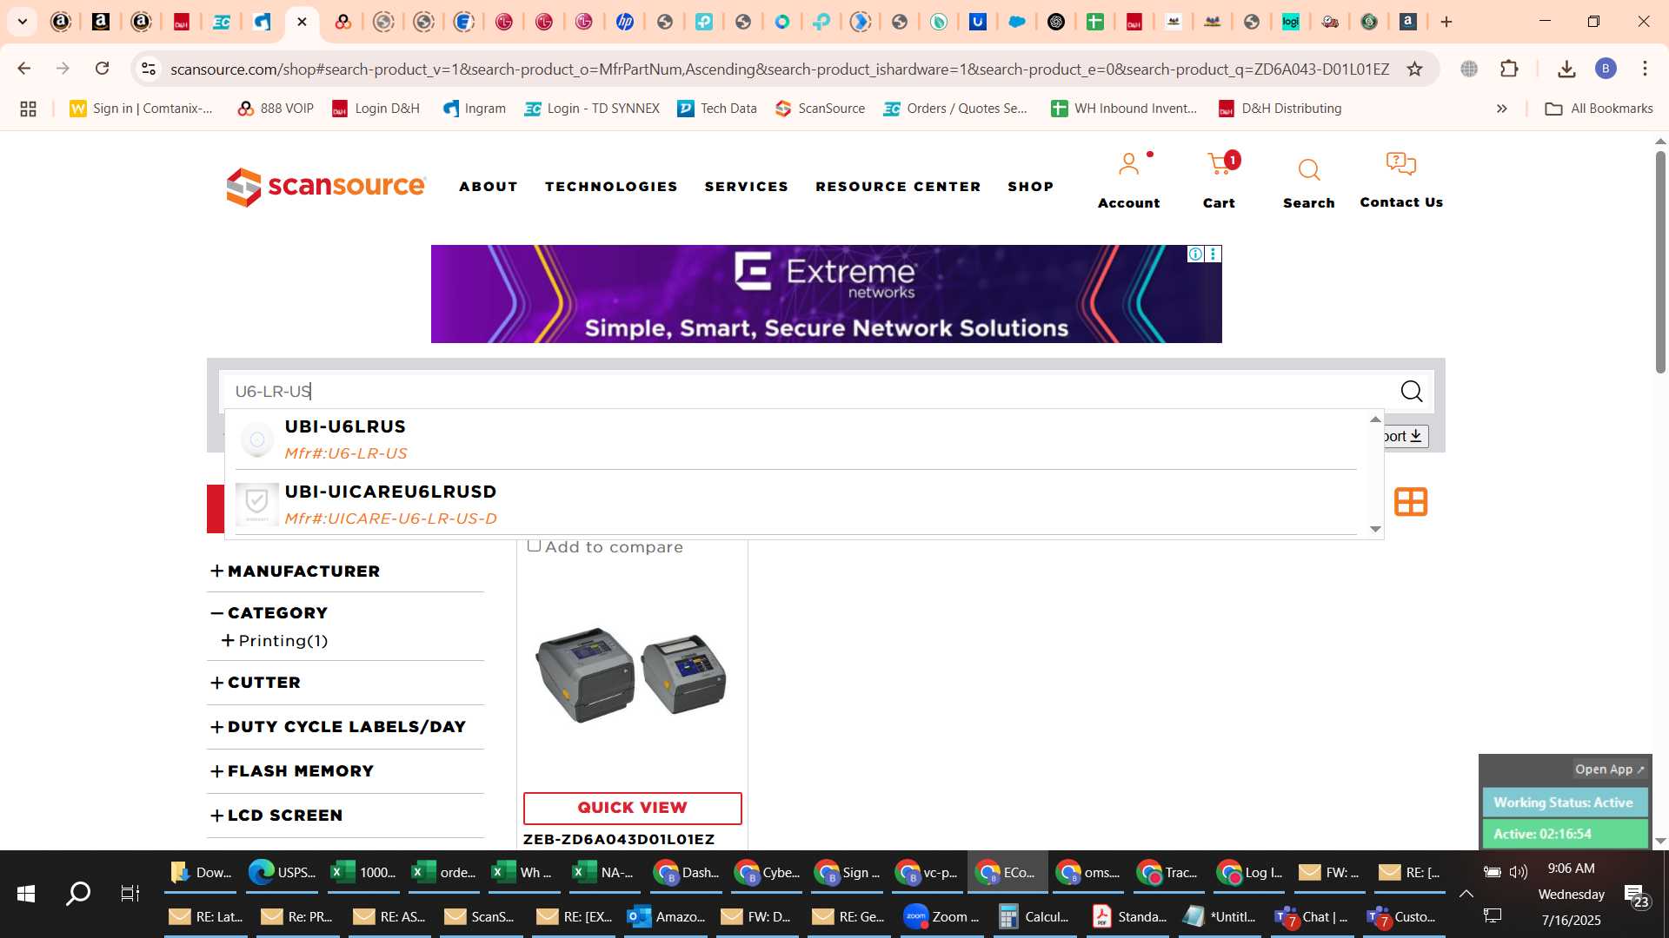Click the header Search magnifier icon
This screenshot has width=1669, height=938.
pyautogui.click(x=1309, y=169)
